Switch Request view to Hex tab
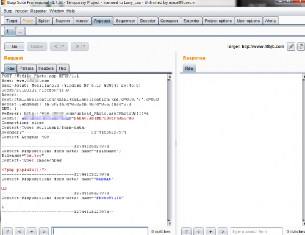 tap(62, 68)
